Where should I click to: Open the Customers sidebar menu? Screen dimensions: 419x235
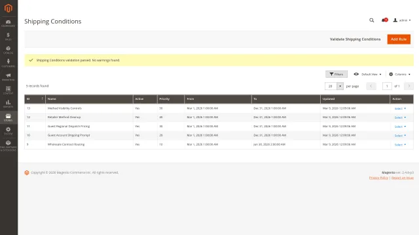pos(9,63)
